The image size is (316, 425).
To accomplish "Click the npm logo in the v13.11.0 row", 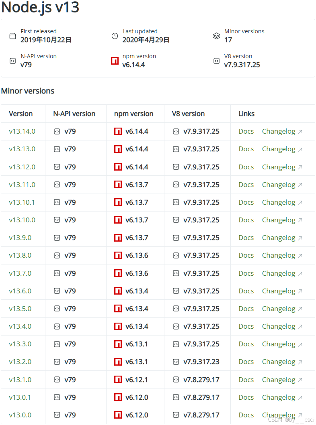I will pyautogui.click(x=118, y=185).
